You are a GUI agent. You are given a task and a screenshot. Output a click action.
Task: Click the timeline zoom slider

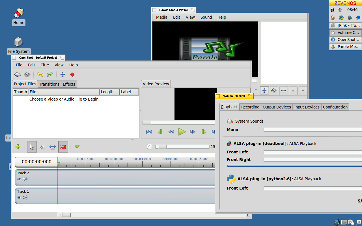click(182, 147)
